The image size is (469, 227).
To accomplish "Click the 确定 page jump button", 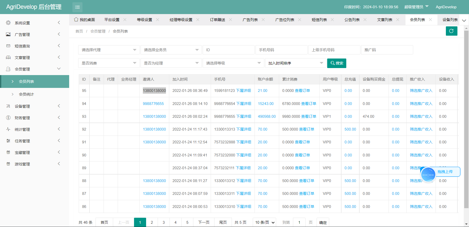I will point(323,222).
